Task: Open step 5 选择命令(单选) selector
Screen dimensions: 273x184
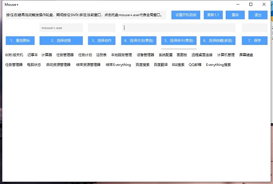Action: click(179, 40)
